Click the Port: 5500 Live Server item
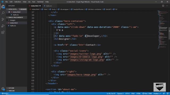The width and height of the screenshot is (170, 95). [x=147, y=93]
